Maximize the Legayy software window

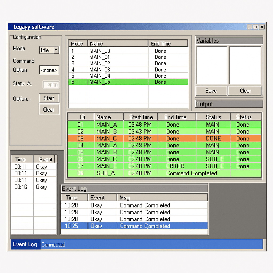(255, 27)
